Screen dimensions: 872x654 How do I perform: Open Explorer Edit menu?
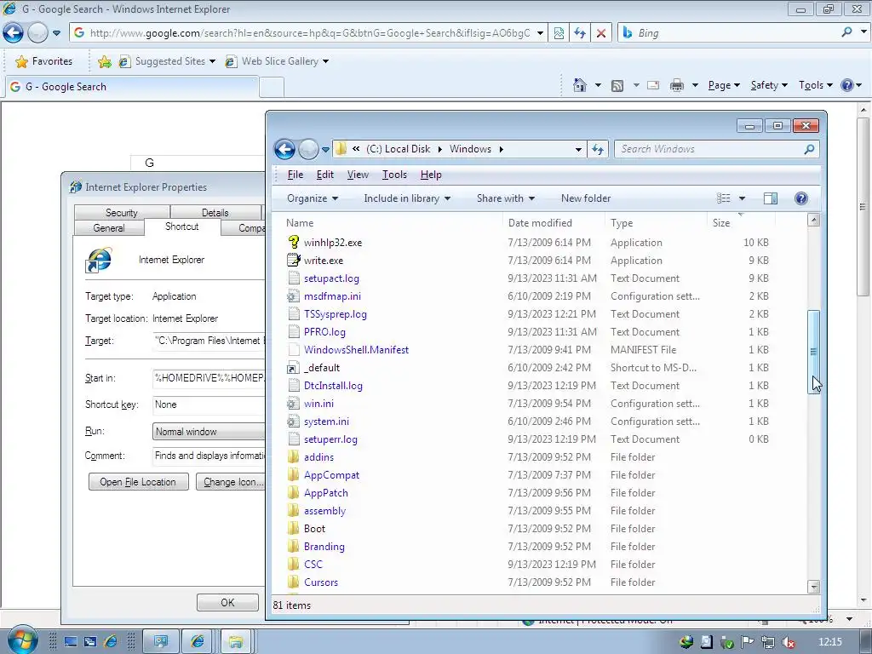[324, 175]
